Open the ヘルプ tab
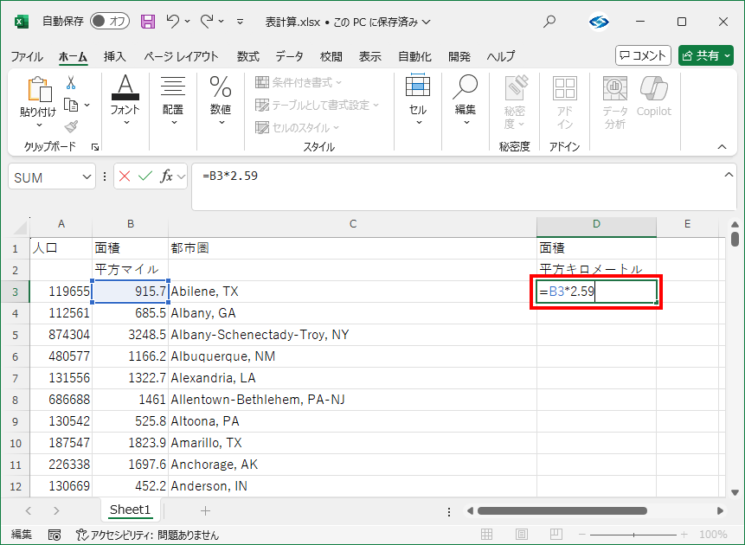The height and width of the screenshot is (545, 745). tap(501, 56)
